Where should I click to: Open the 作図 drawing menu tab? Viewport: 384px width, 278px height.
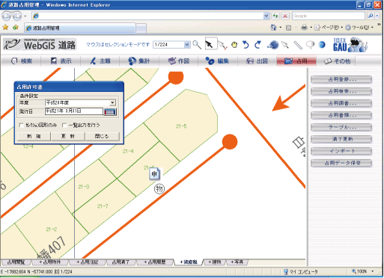pos(179,61)
